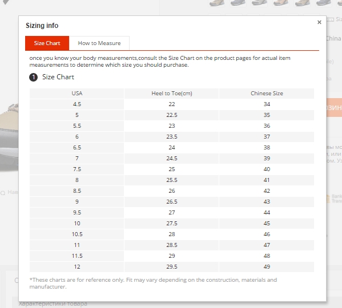Select the USA size 4.5 cell

[77, 104]
